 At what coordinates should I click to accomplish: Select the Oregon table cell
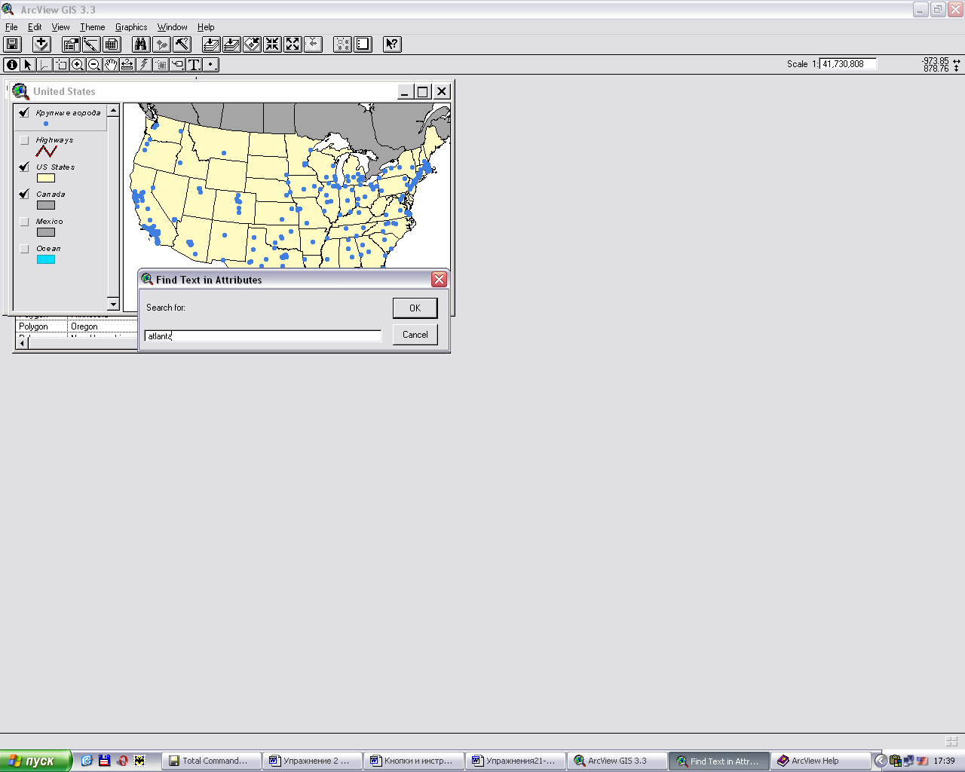pyautogui.click(x=103, y=326)
